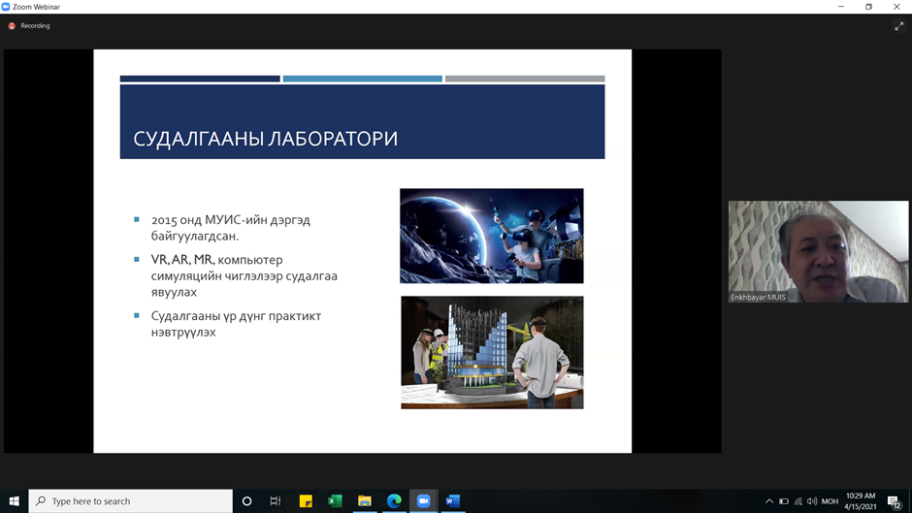The image size is (912, 513).
Task: Open Sticky Notes from the taskbar
Action: coord(306,500)
